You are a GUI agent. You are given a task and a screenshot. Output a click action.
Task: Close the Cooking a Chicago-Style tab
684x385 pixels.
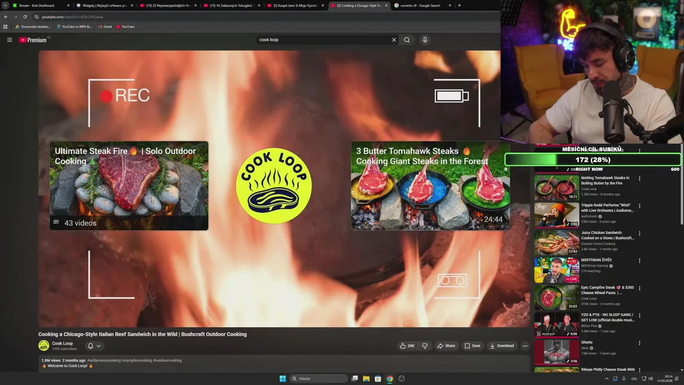386,5
